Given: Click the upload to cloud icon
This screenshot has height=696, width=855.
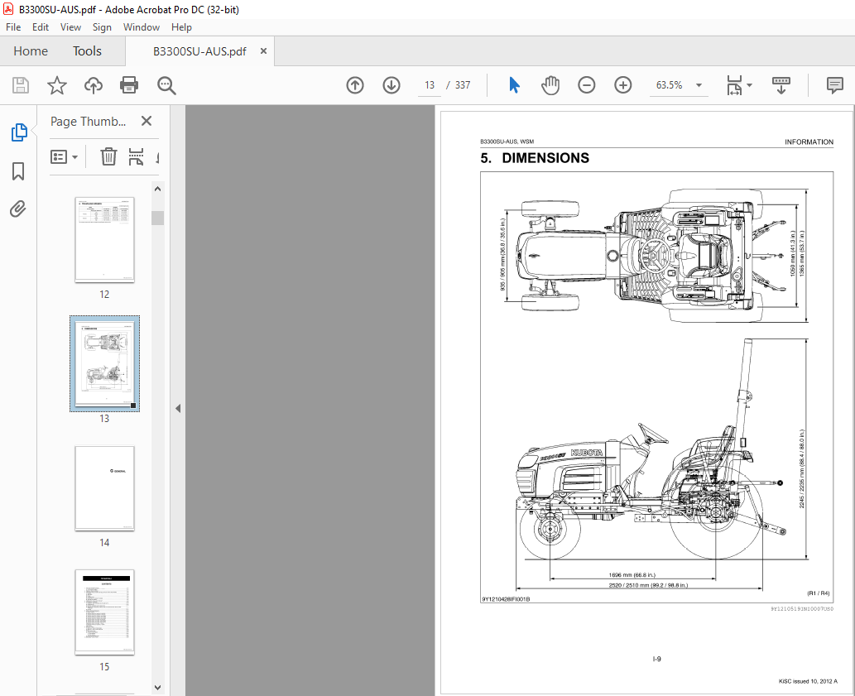Looking at the screenshot, I should [94, 85].
